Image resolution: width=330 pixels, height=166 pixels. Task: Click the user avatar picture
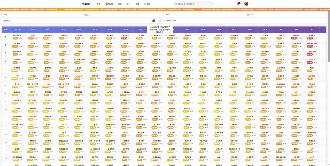(x=246, y=4)
